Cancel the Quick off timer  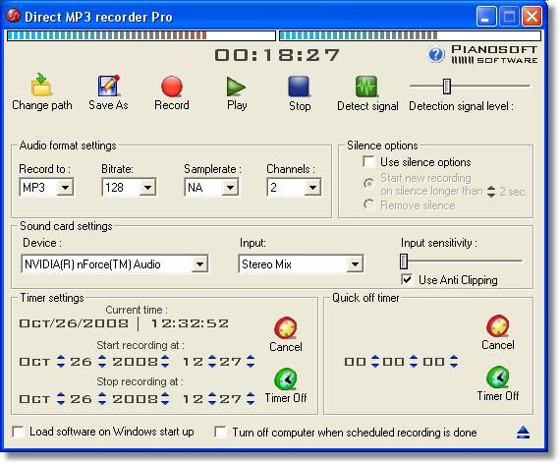498,325
